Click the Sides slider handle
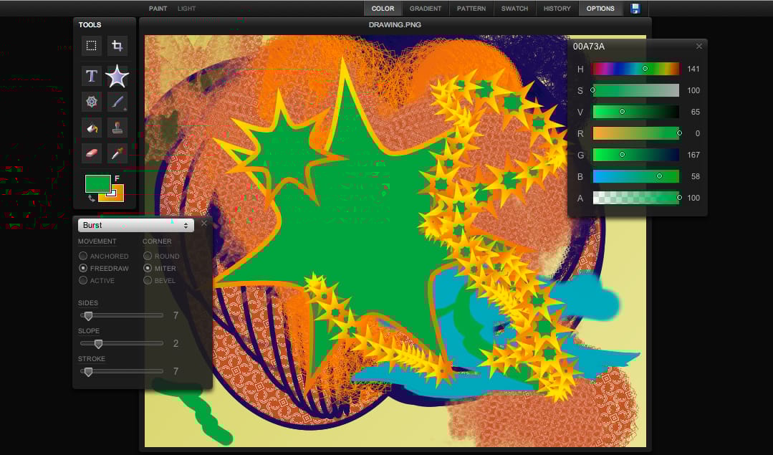This screenshot has width=773, height=455. click(88, 316)
